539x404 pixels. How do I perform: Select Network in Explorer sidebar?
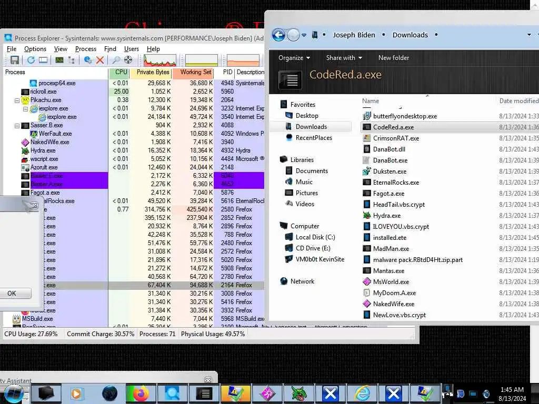tap(302, 281)
